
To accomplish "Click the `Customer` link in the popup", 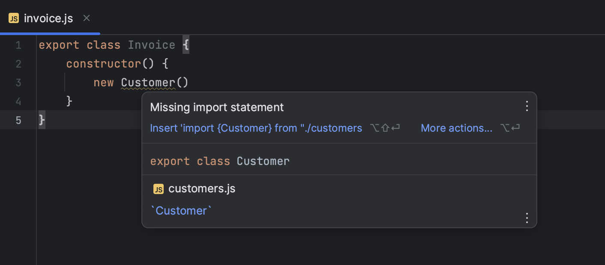I will (x=180, y=210).
